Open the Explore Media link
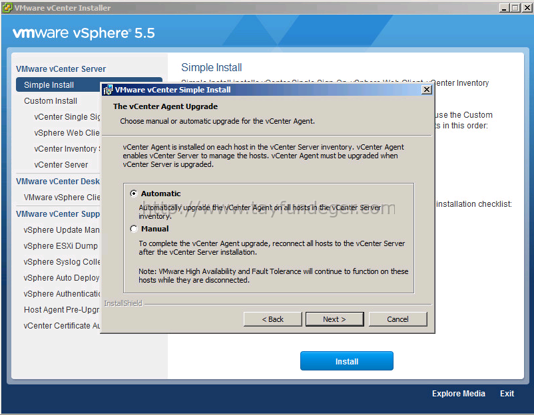Image resolution: width=534 pixels, height=415 pixels. point(458,393)
